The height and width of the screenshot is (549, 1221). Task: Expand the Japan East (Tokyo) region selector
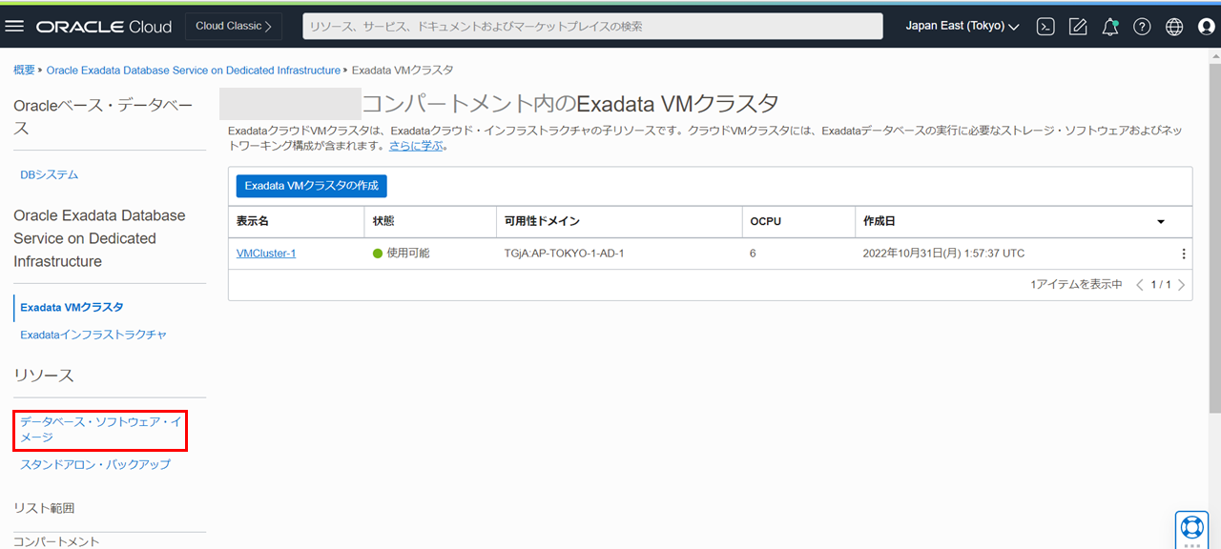point(962,27)
